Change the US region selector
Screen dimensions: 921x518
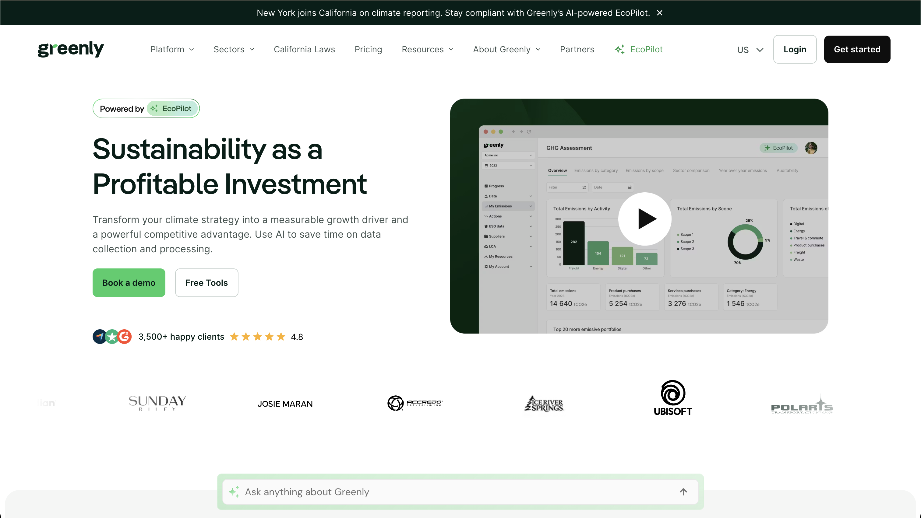[x=750, y=50]
